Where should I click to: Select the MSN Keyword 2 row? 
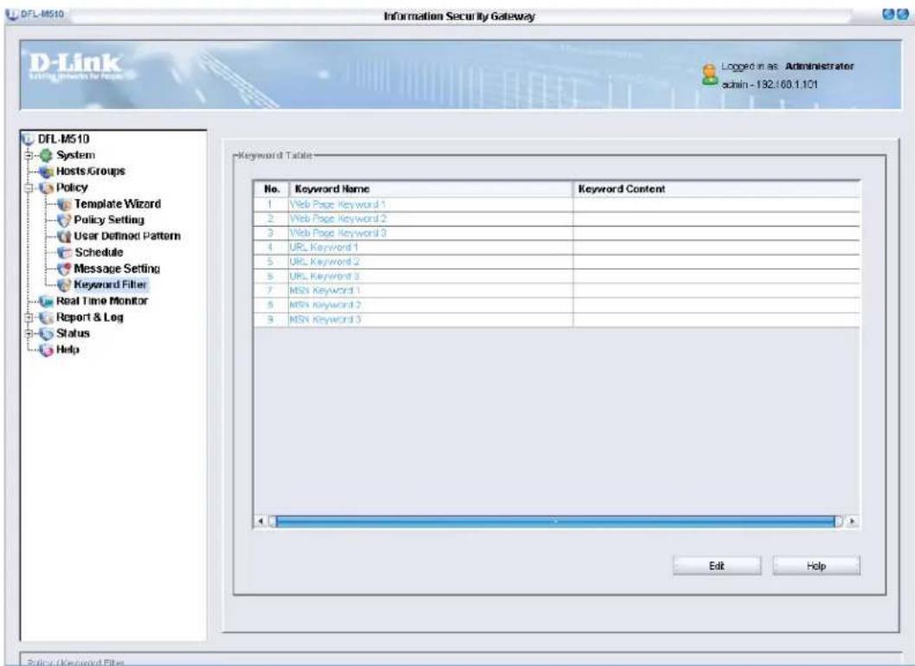point(557,305)
